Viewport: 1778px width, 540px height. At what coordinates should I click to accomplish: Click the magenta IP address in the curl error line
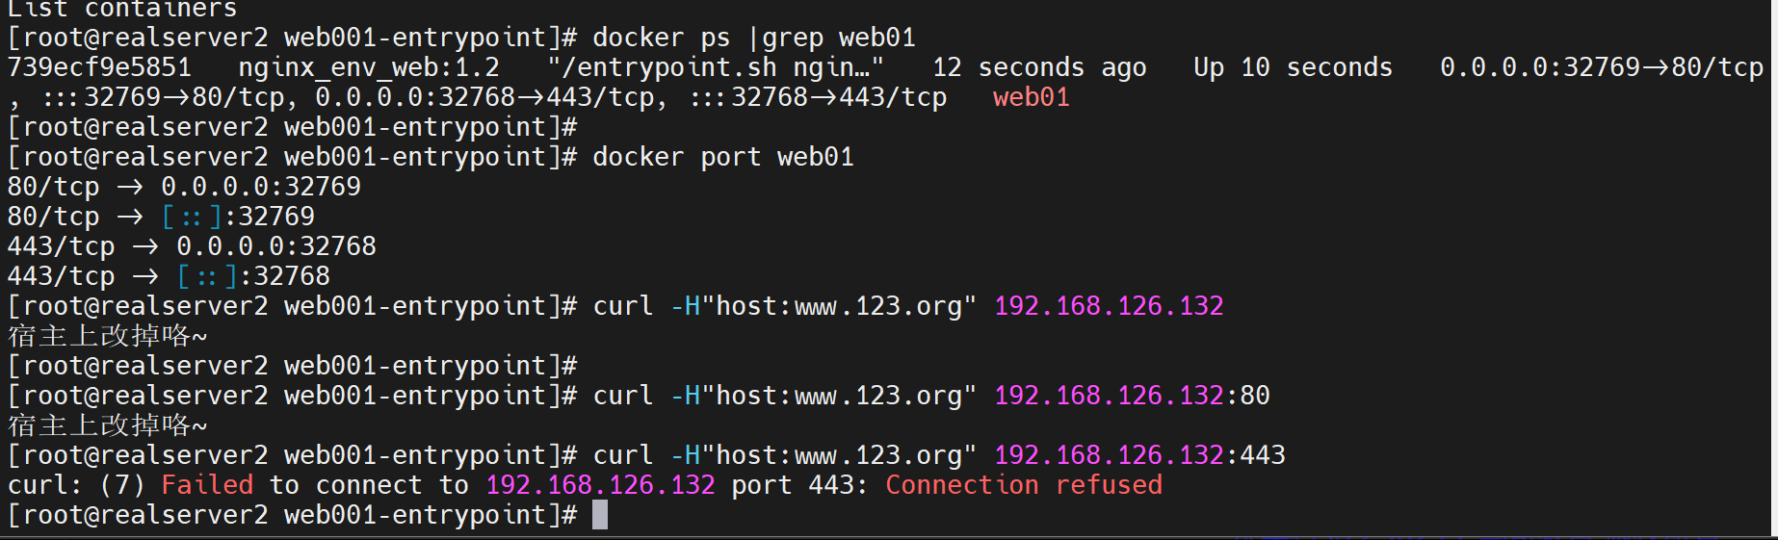[x=600, y=485]
